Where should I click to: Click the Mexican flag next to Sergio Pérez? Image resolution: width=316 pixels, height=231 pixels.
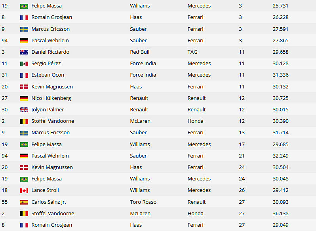coord(24,64)
